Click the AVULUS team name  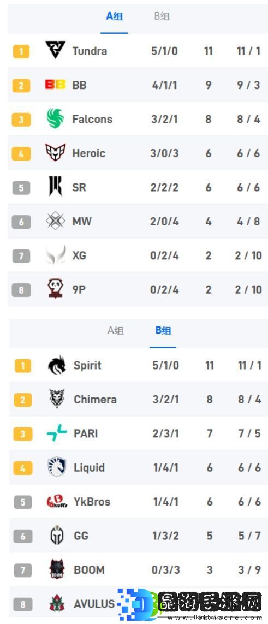[94, 604]
